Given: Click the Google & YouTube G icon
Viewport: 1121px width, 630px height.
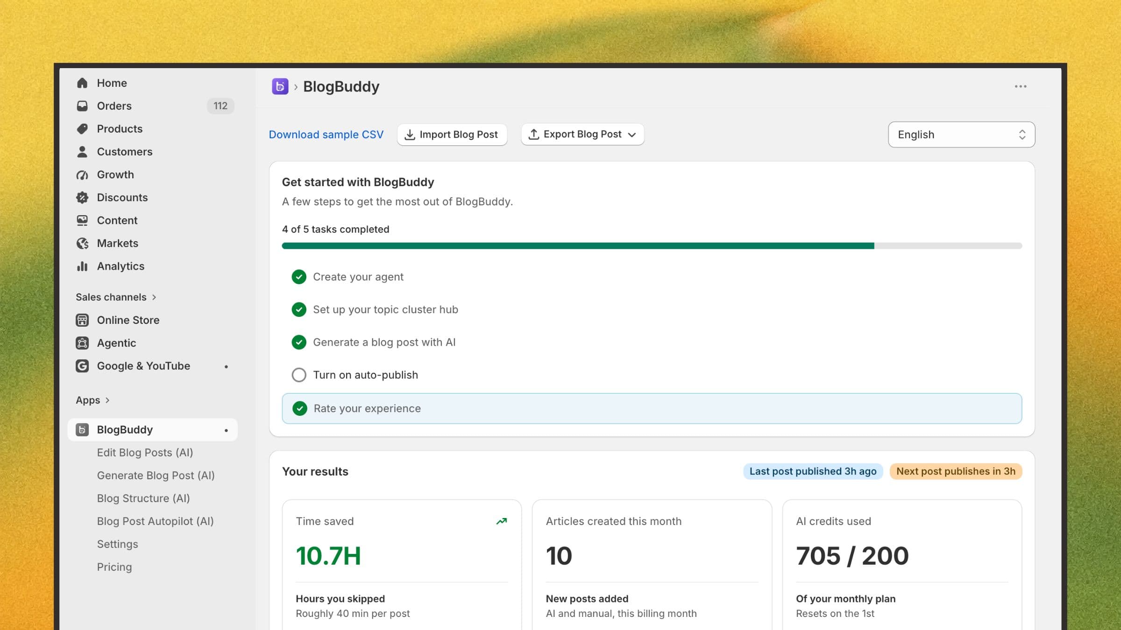Looking at the screenshot, I should 82,366.
